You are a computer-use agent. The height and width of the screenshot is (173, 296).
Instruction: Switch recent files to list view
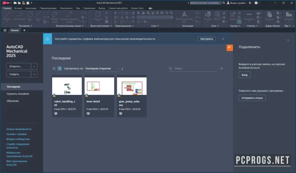(x=54, y=69)
